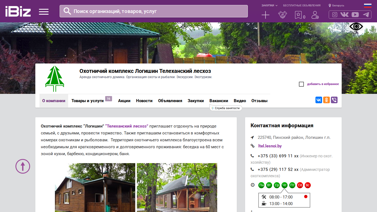377x212 pixels.
Task: Expand the ЗАКУПКИ dropdown in header
Action: (x=269, y=6)
